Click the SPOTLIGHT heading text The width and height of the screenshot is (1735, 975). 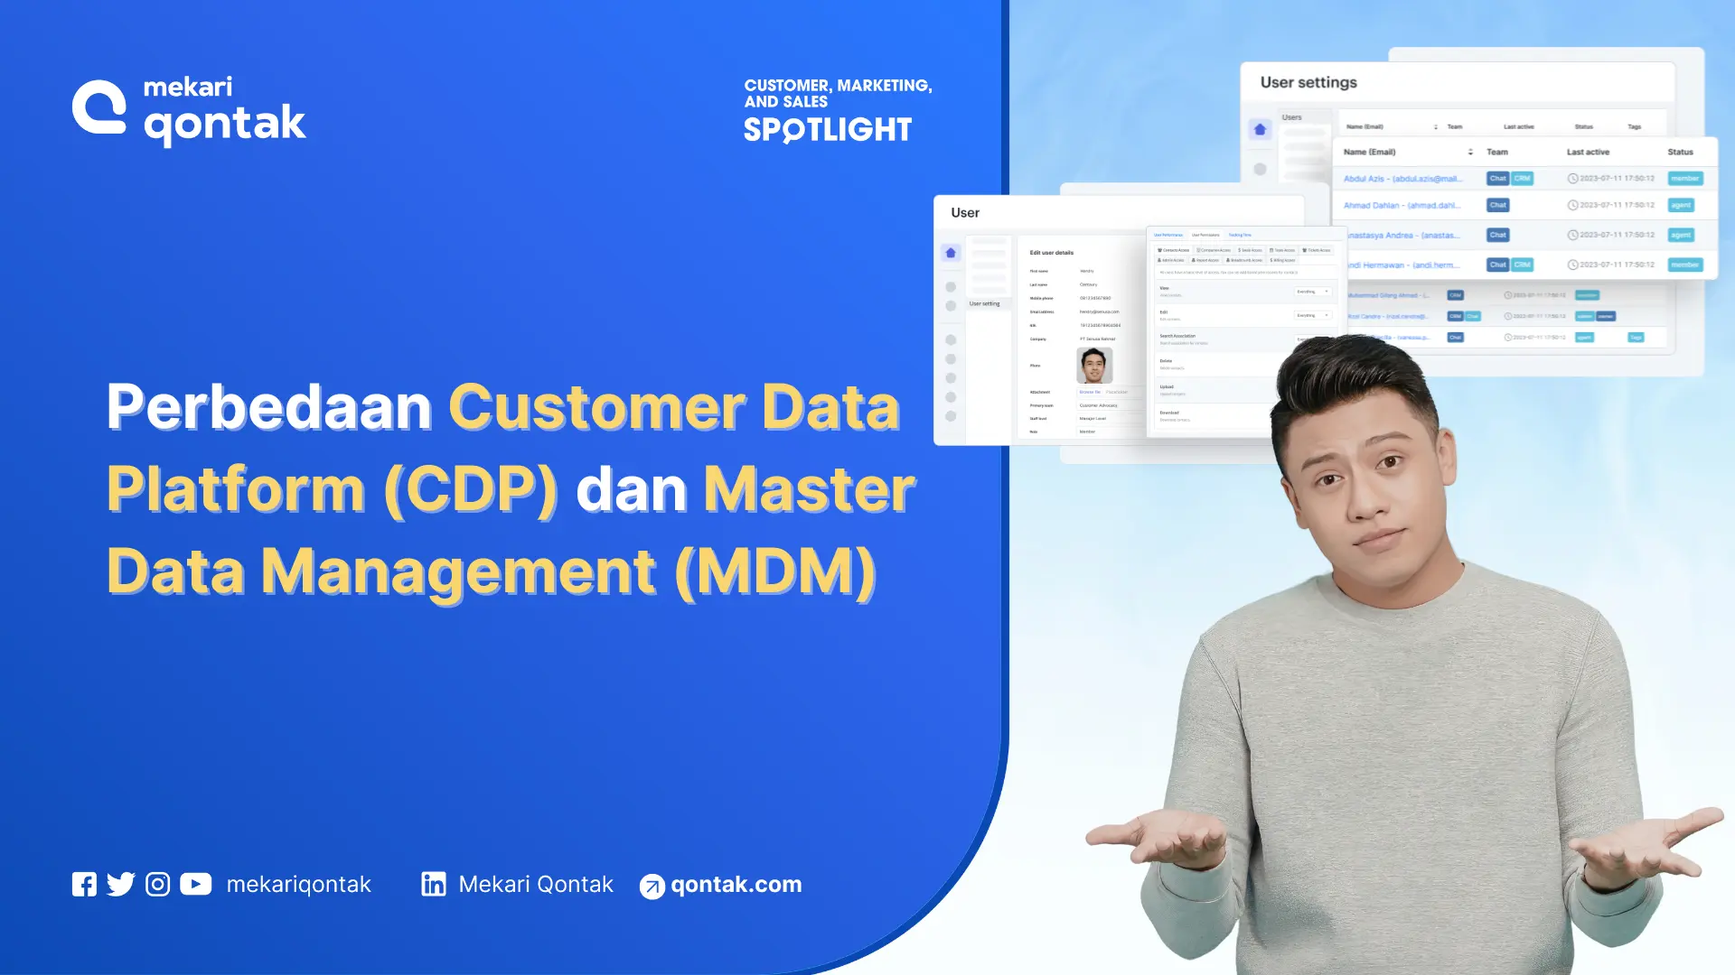tap(828, 130)
